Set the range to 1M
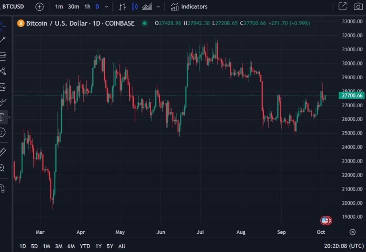This screenshot has width=366, height=252. (x=46, y=246)
